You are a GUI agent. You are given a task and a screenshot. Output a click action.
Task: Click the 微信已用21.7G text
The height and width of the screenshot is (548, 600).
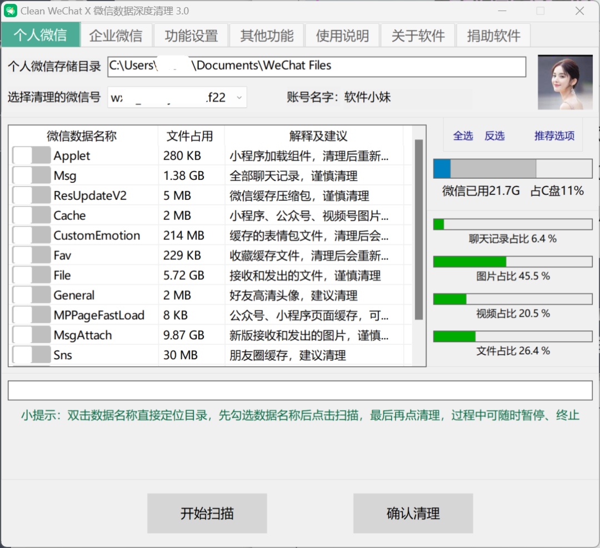click(481, 190)
